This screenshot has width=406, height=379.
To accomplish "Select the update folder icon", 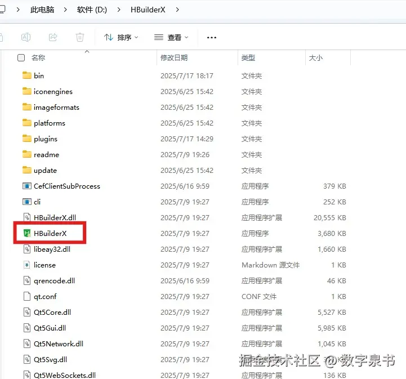I will (26, 170).
